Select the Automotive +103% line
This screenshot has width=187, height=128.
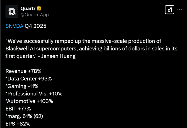29,101
